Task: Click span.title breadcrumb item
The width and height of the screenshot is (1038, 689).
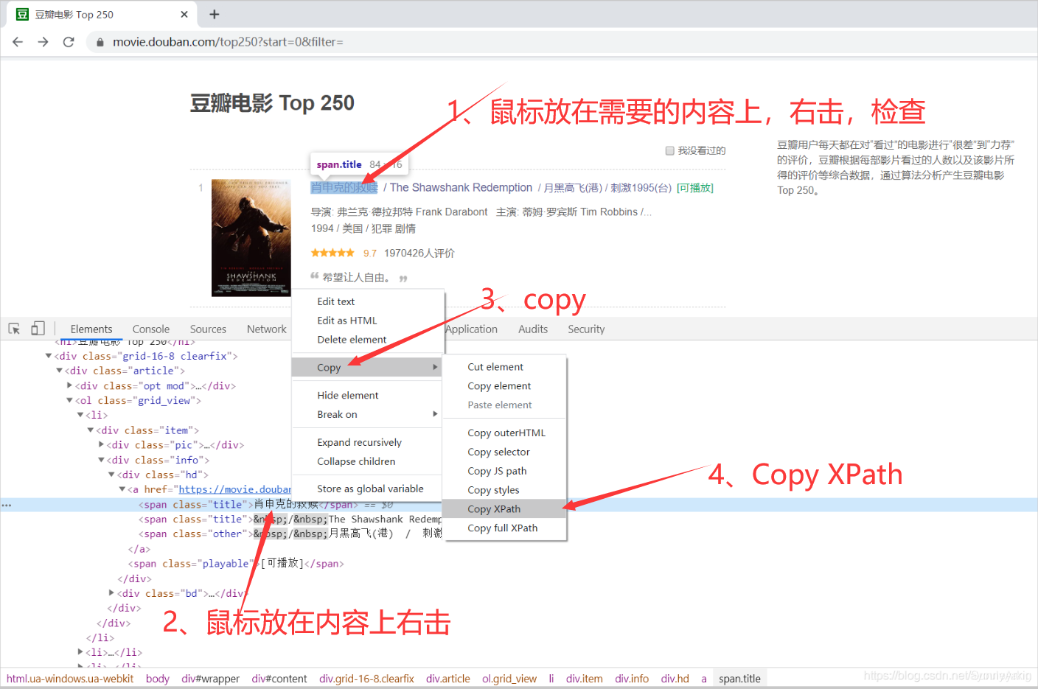Action: pos(740,679)
